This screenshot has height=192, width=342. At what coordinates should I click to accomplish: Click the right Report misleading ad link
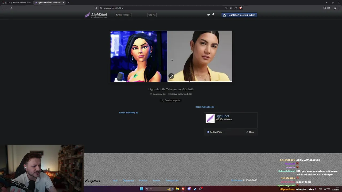point(205,107)
